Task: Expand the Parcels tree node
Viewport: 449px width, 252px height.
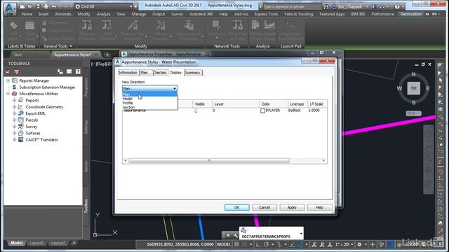Action: (x=14, y=120)
